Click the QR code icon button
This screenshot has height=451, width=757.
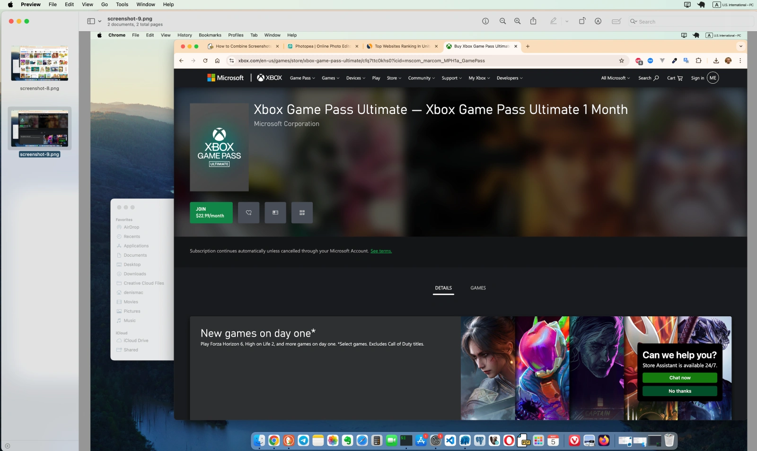coord(302,213)
